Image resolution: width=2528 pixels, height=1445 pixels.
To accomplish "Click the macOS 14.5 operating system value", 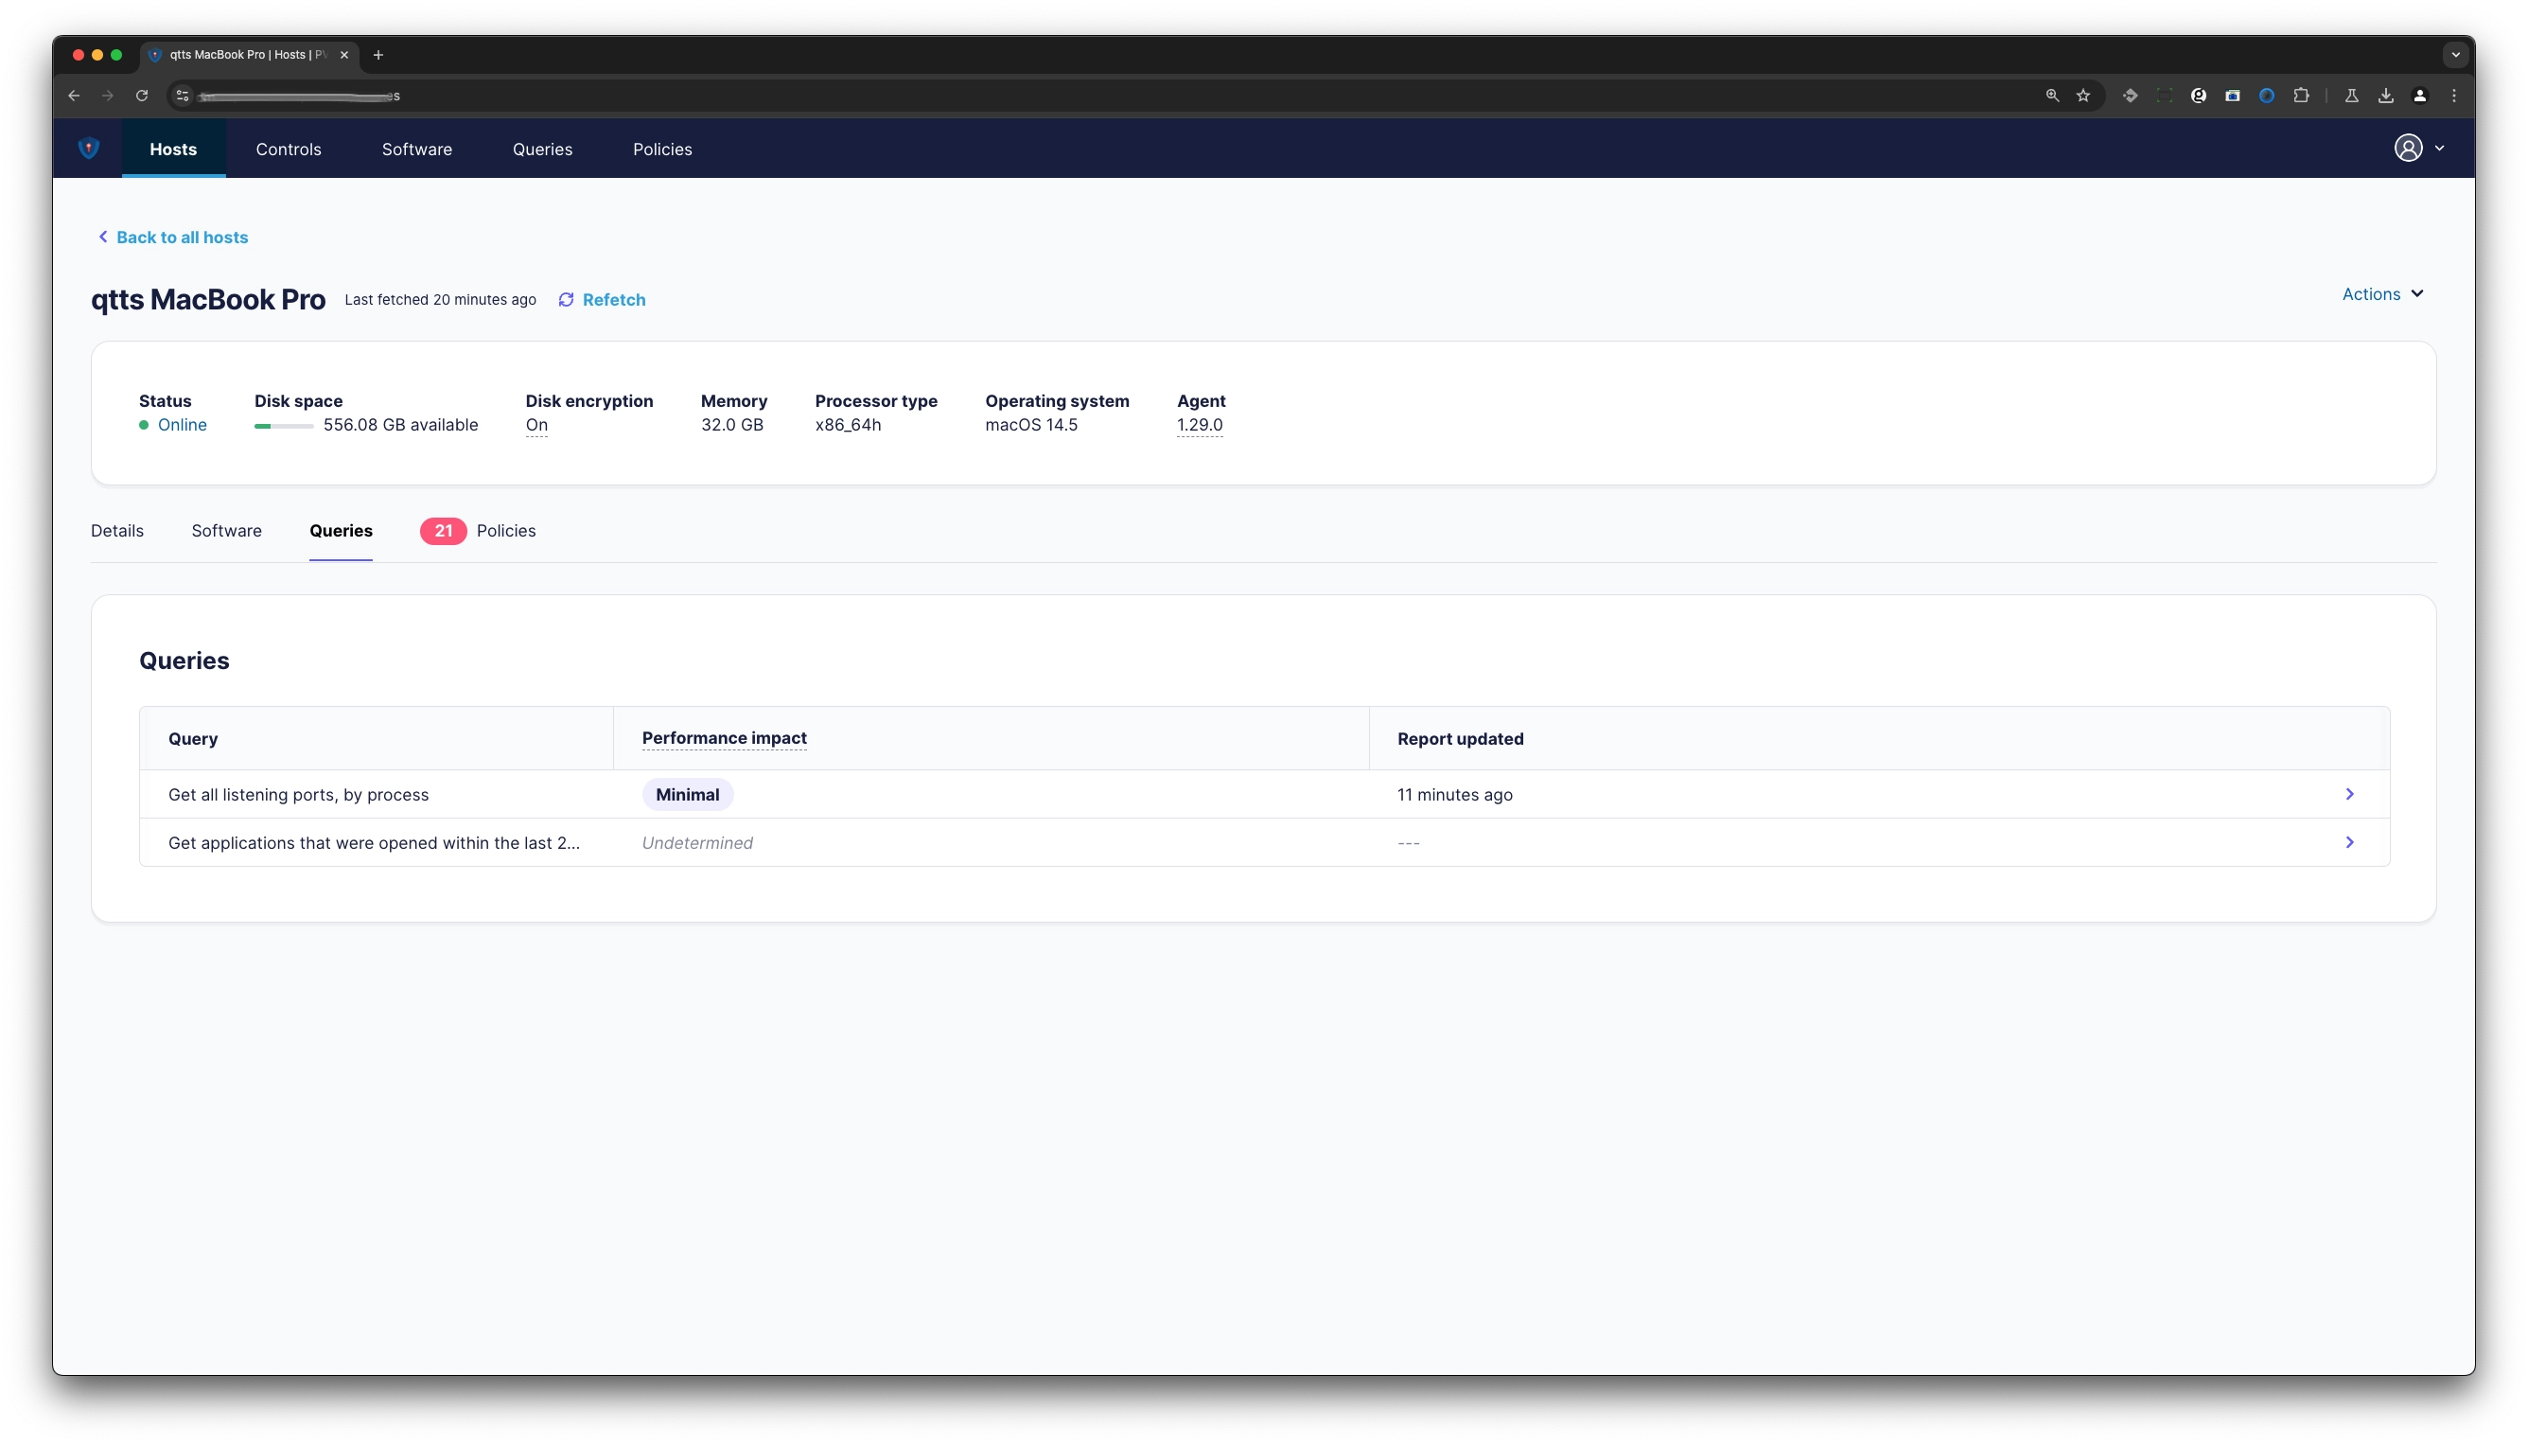I will (1031, 425).
